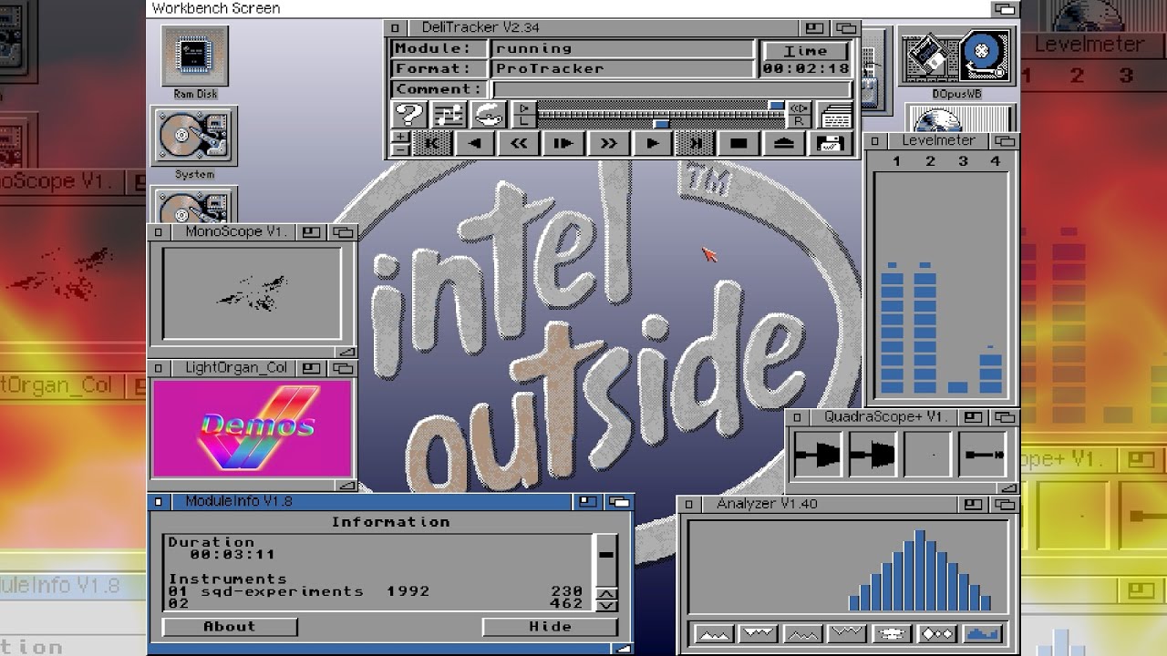Screen dimensions: 1167x656
Task: Select third Analyzer outline peaks mode
Action: pyautogui.click(x=803, y=633)
